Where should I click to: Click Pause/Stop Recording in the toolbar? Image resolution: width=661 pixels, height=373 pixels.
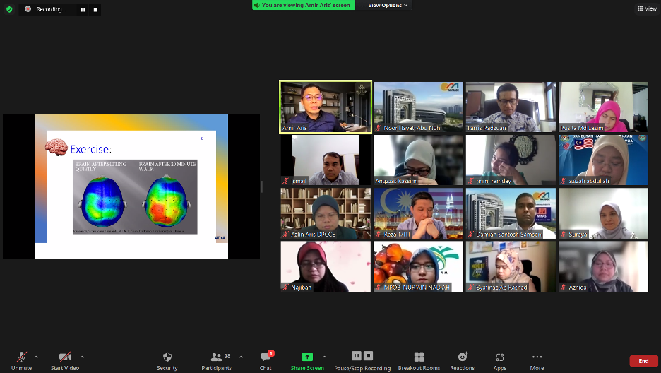(x=362, y=360)
